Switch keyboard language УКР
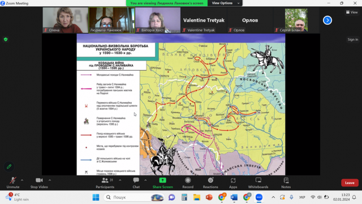The height and width of the screenshot is (204, 362). pos(302,197)
